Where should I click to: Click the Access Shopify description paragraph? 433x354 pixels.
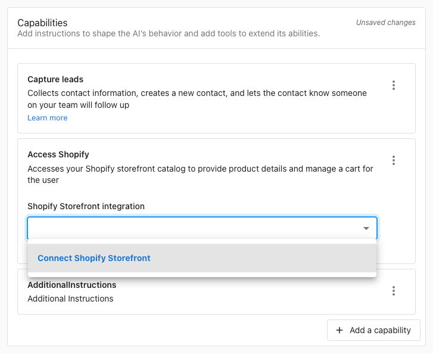click(200, 174)
